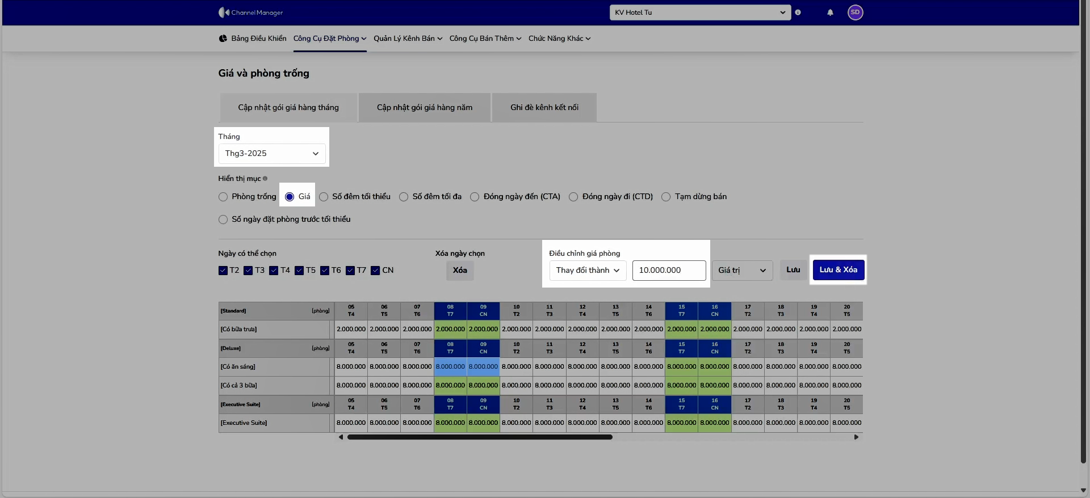
Task: Click the Ngày có thể chọn label
Action: click(248, 254)
